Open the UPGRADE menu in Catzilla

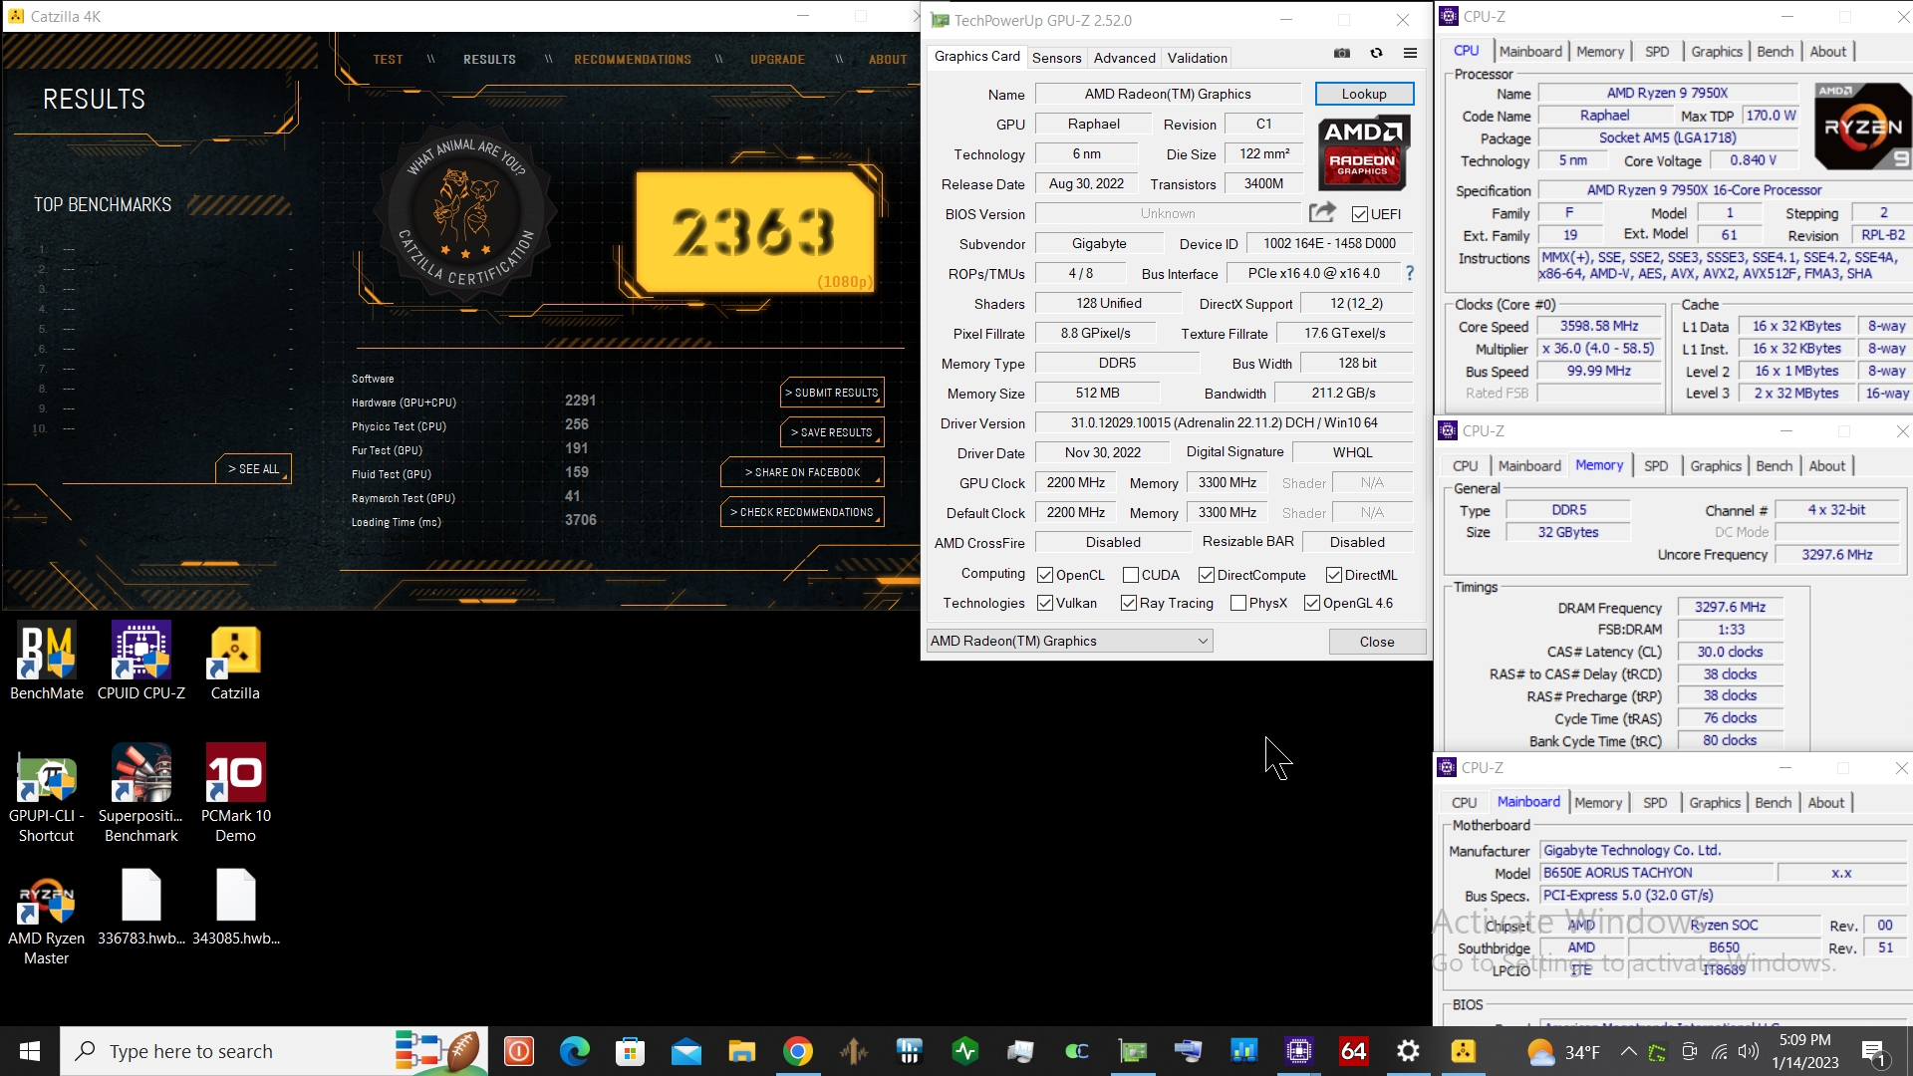coord(777,60)
